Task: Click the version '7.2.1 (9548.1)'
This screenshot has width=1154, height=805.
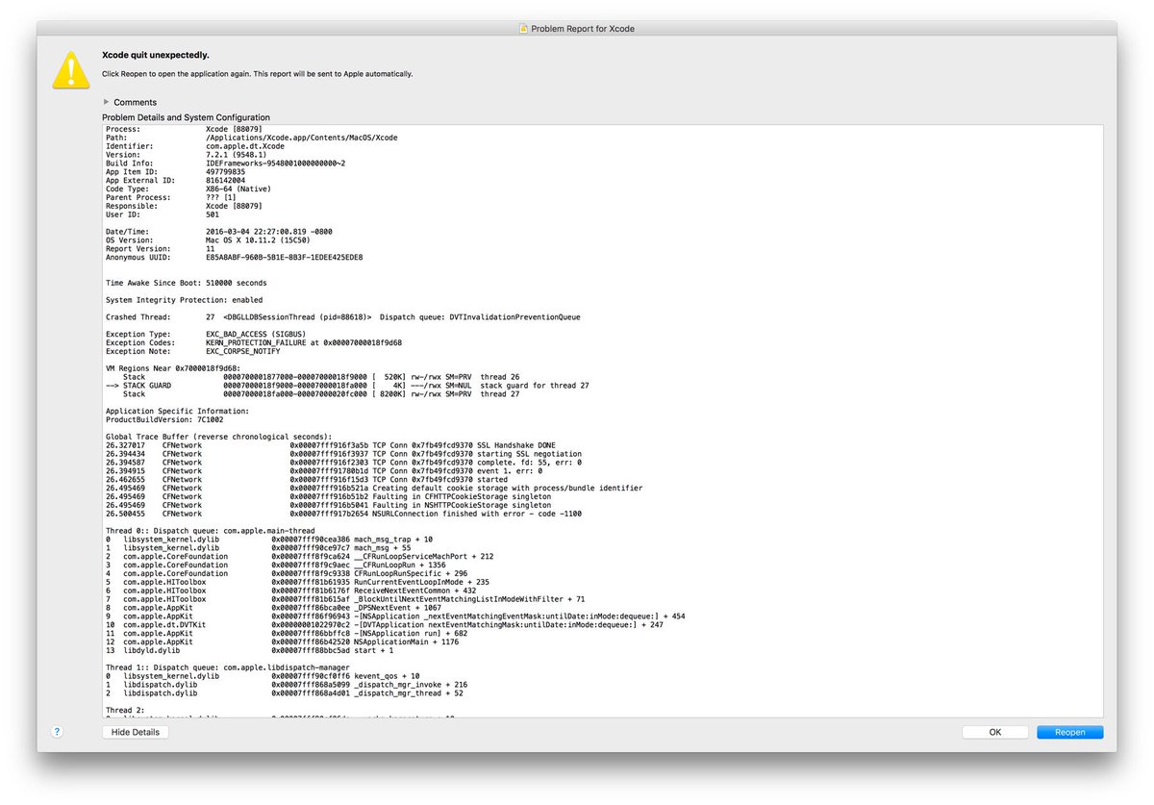Action: click(237, 155)
